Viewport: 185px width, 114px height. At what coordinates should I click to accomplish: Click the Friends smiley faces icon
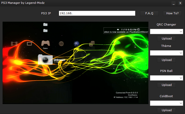[x=92, y=44]
